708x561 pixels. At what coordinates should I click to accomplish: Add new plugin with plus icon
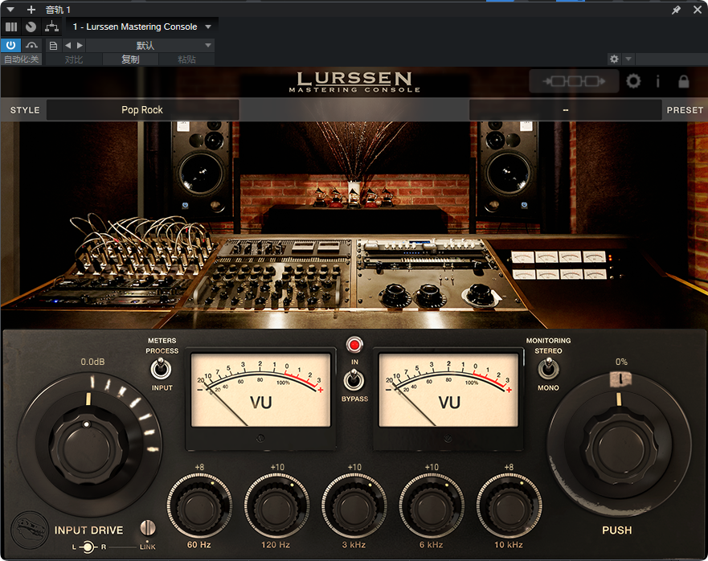coord(31,10)
